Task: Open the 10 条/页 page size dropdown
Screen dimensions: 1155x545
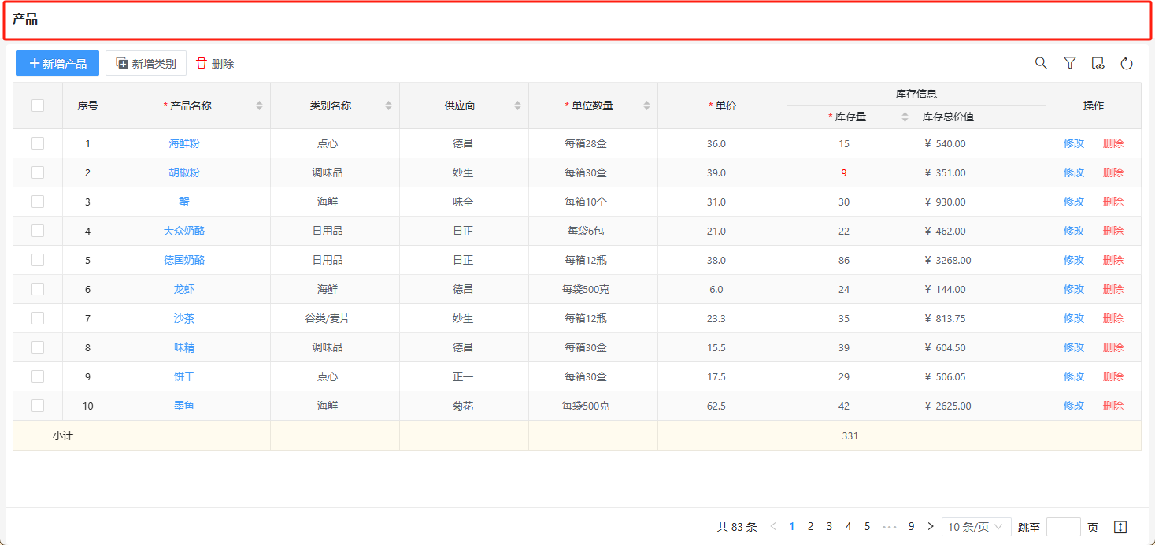Action: [x=976, y=527]
